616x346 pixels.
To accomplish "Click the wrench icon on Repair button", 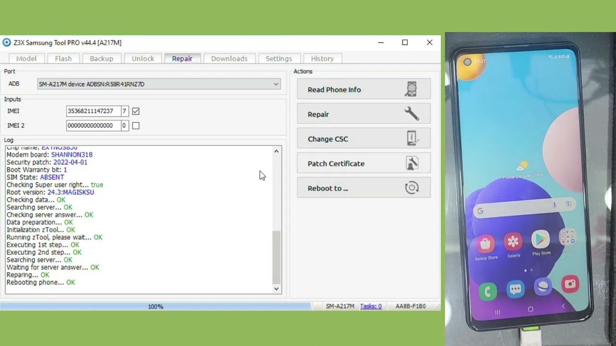I will coord(411,114).
